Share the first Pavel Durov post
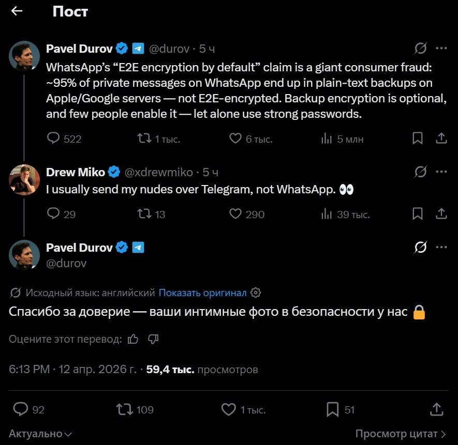This screenshot has width=458, height=445. [441, 139]
